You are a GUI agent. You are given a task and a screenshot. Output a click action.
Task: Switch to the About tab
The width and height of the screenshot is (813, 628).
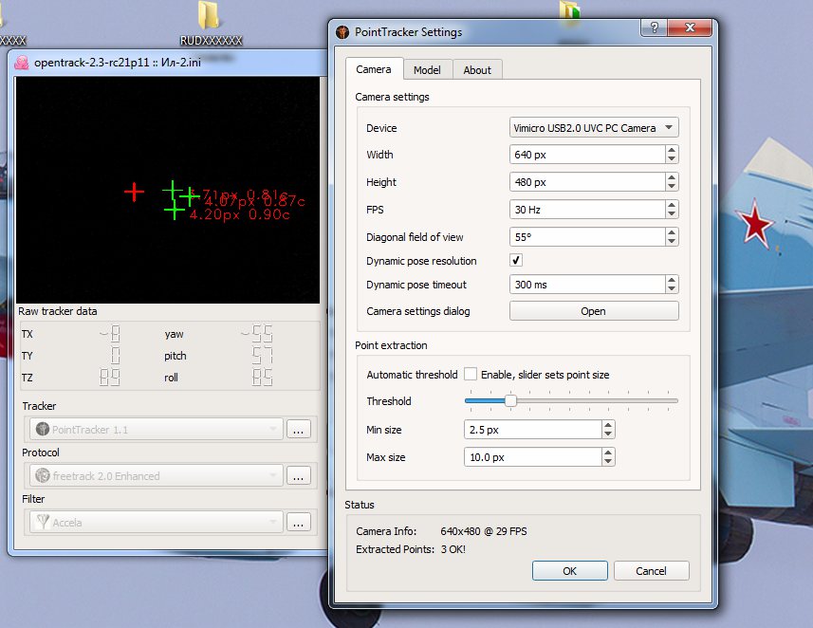pyautogui.click(x=477, y=70)
